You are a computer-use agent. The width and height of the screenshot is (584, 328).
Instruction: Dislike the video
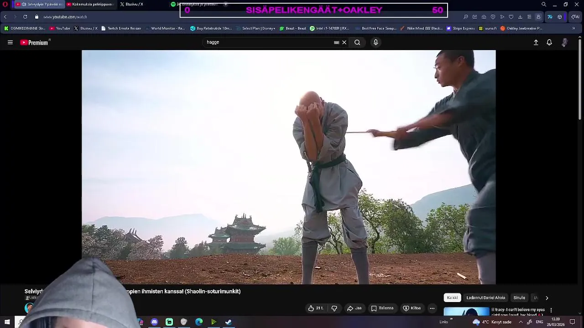[x=334, y=308]
